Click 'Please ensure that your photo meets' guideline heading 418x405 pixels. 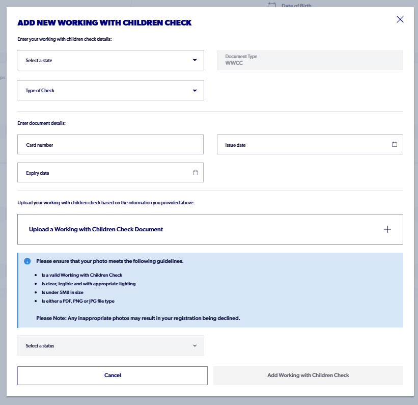coord(110,261)
